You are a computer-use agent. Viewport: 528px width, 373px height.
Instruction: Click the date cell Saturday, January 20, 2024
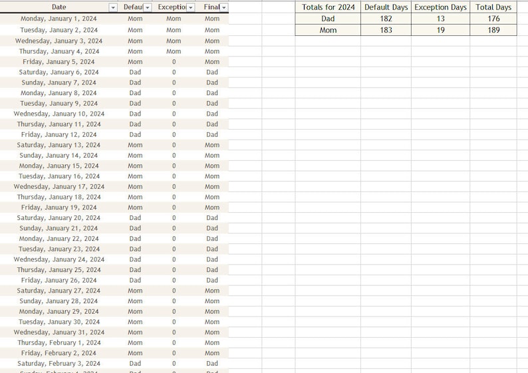click(59, 218)
